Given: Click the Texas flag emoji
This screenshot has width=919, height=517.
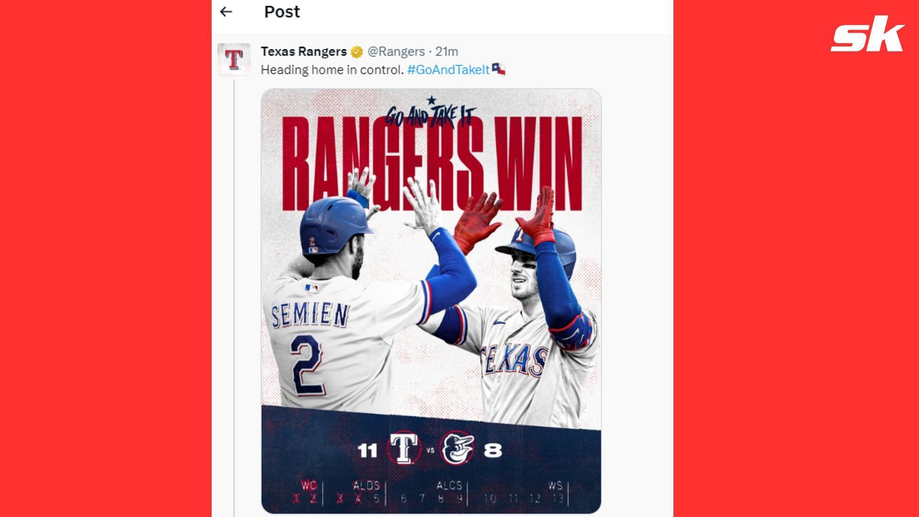Looking at the screenshot, I should pos(498,69).
